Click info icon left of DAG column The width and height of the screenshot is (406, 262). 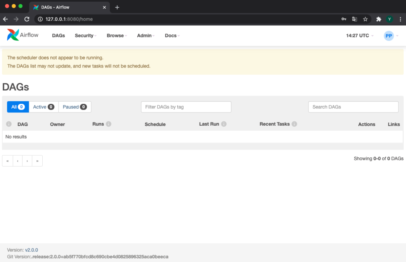[9, 124]
